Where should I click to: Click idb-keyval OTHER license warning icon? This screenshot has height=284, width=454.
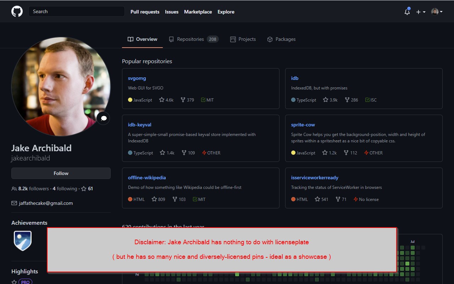204,153
